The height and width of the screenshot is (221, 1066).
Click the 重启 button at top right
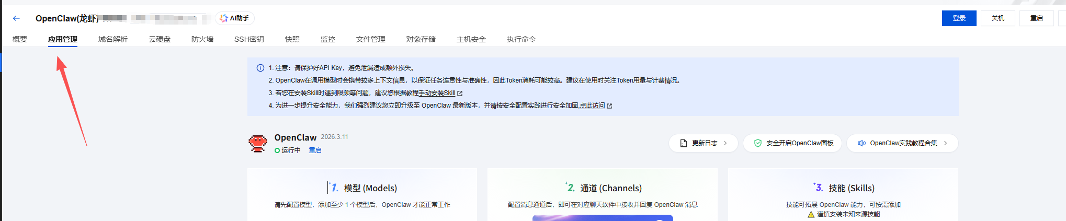[1037, 18]
